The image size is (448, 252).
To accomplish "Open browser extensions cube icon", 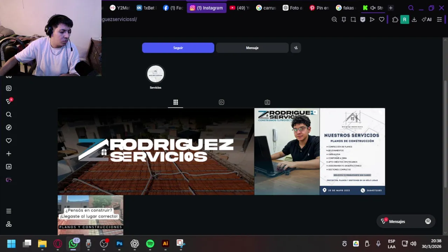I will (395, 20).
